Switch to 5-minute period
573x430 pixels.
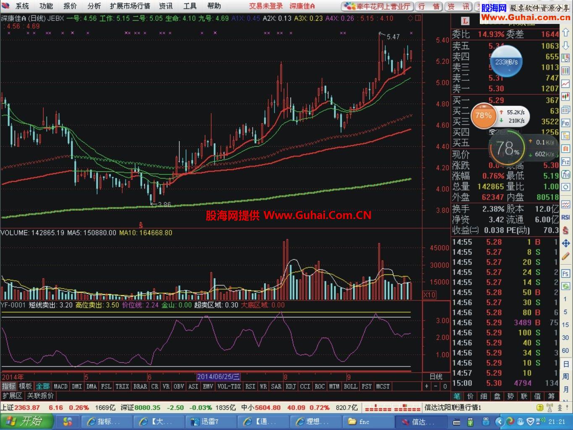point(565,312)
